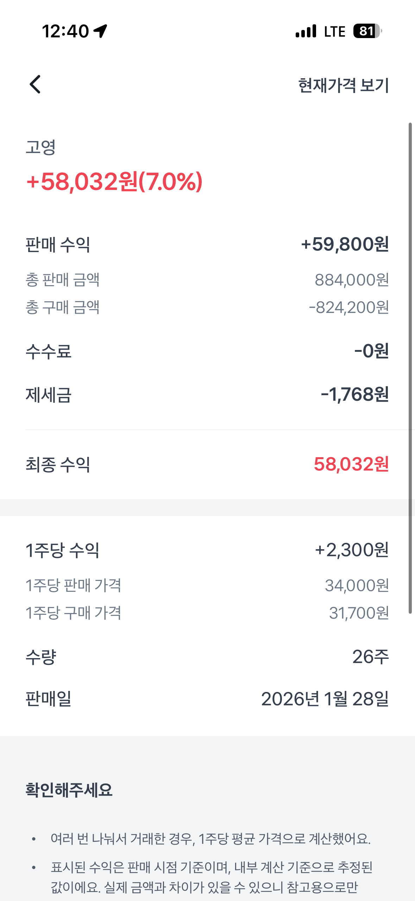Tap the location arrow in status bar

point(100,31)
